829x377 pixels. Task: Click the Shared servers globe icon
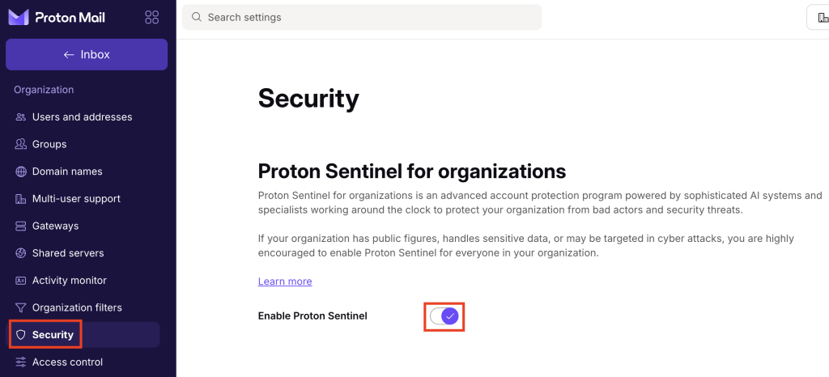pos(21,253)
